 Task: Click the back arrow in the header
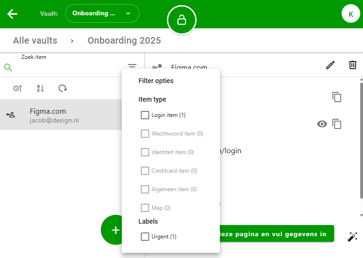pos(12,14)
